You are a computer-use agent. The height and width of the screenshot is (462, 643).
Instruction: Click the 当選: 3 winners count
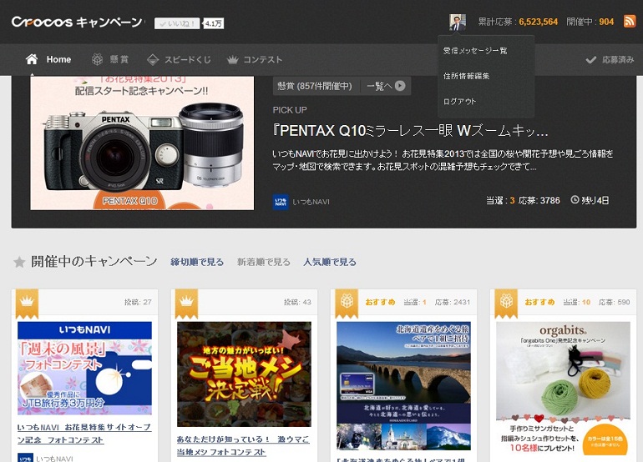[500, 200]
